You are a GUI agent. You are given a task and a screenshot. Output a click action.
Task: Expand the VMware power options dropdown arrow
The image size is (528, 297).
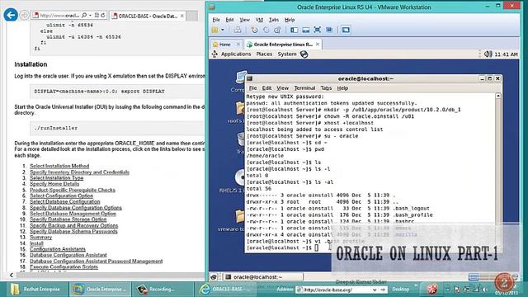pyautogui.click(x=223, y=30)
